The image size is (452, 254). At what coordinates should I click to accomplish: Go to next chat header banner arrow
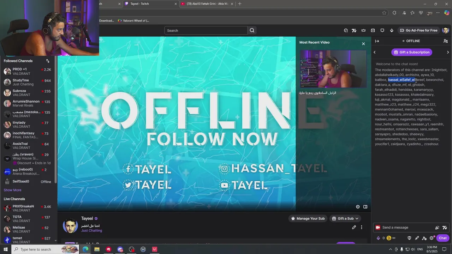[x=448, y=52]
